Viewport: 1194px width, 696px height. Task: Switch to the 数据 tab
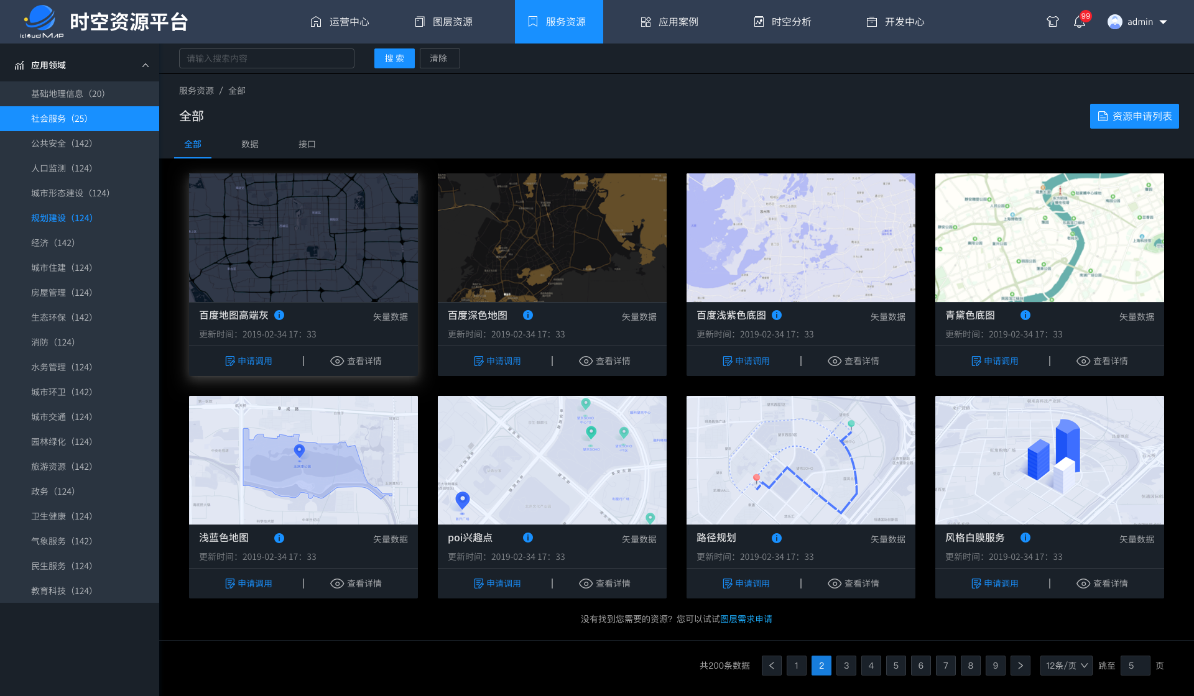250,144
